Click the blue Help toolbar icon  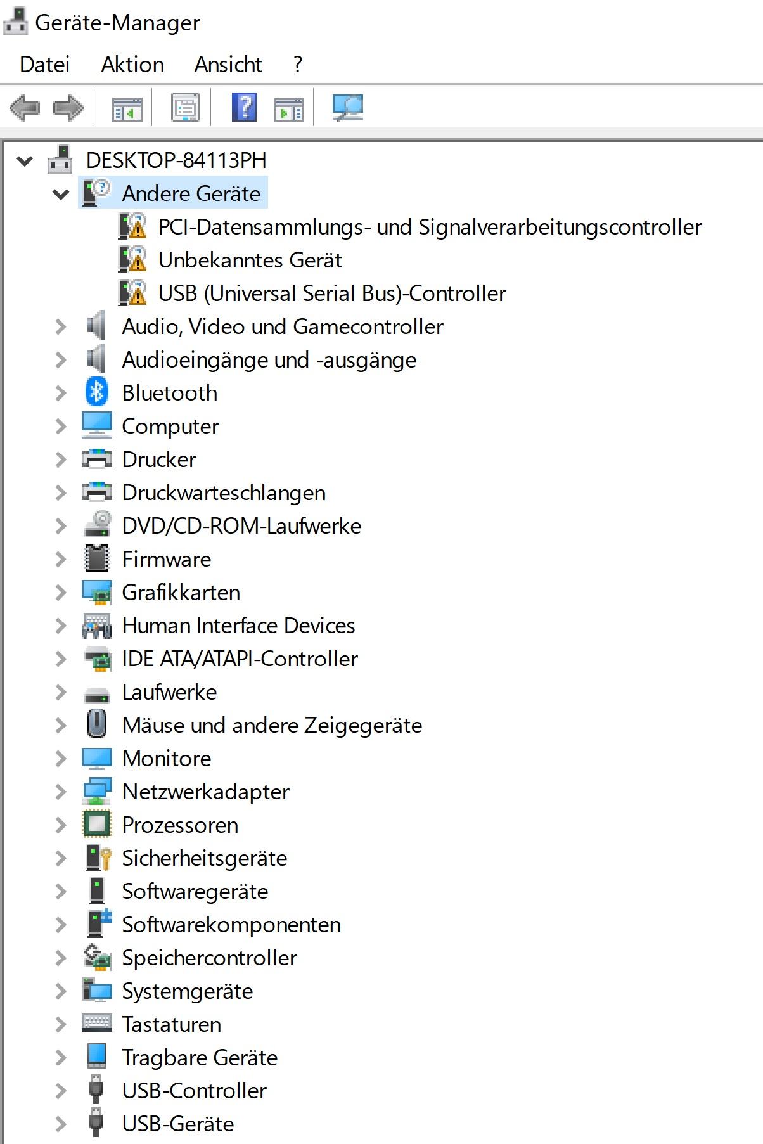245,108
